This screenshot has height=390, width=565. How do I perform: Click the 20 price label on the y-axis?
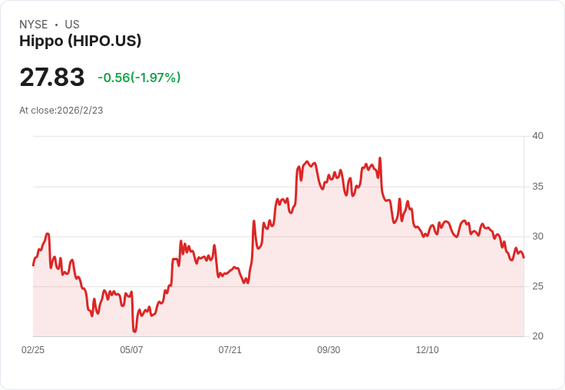coord(538,336)
